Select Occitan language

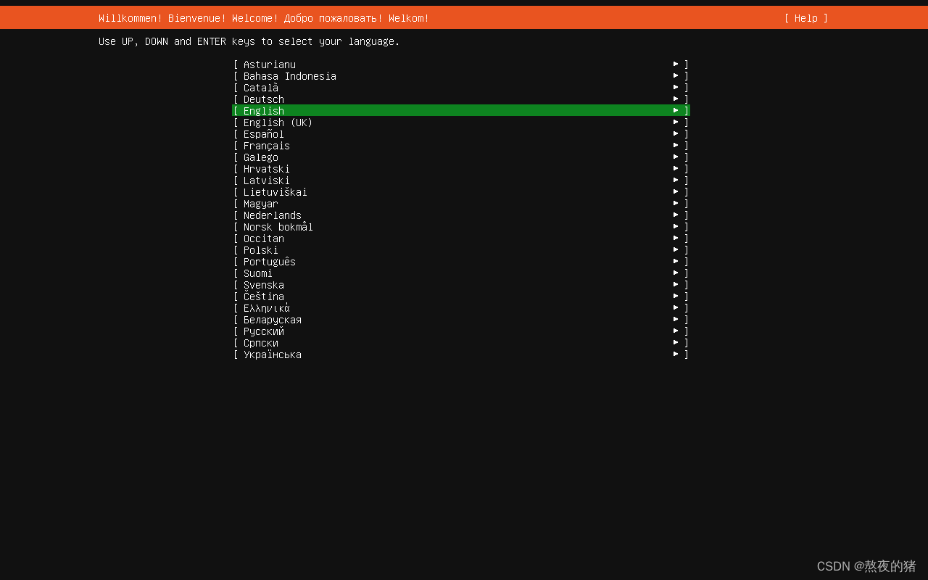point(461,238)
